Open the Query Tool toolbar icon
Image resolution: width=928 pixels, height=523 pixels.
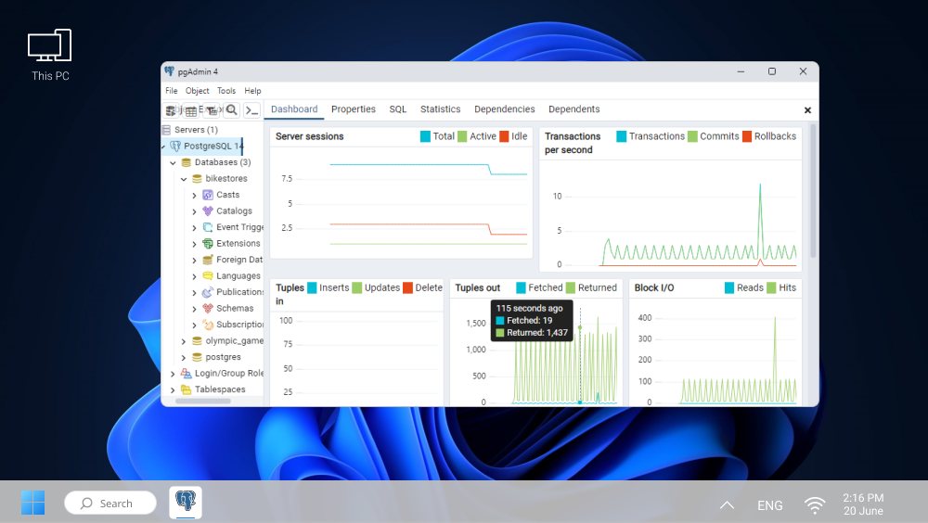(x=171, y=110)
